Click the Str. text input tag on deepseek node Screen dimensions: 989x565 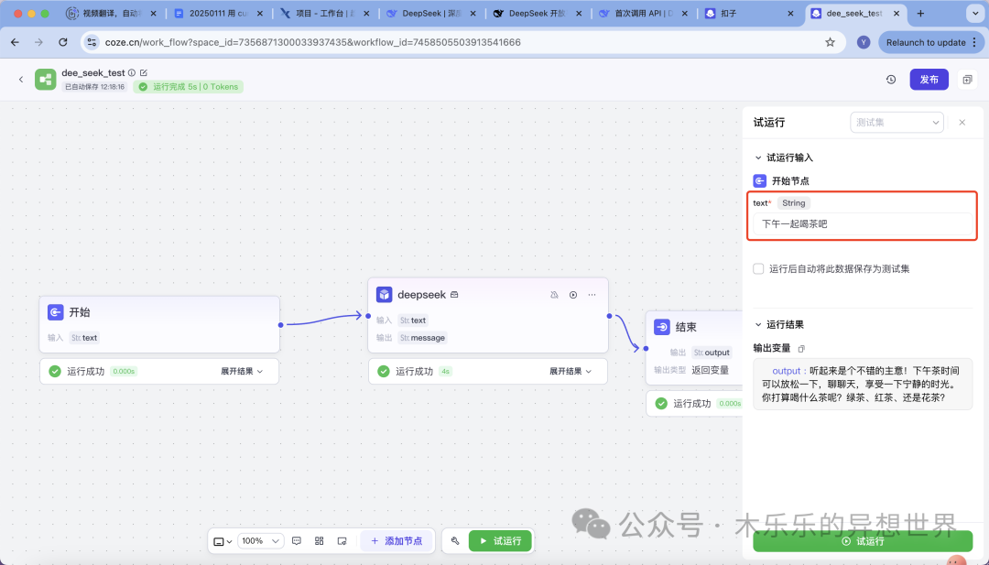(413, 321)
